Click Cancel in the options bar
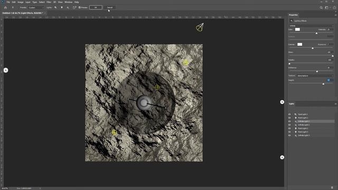 click(x=110, y=7)
